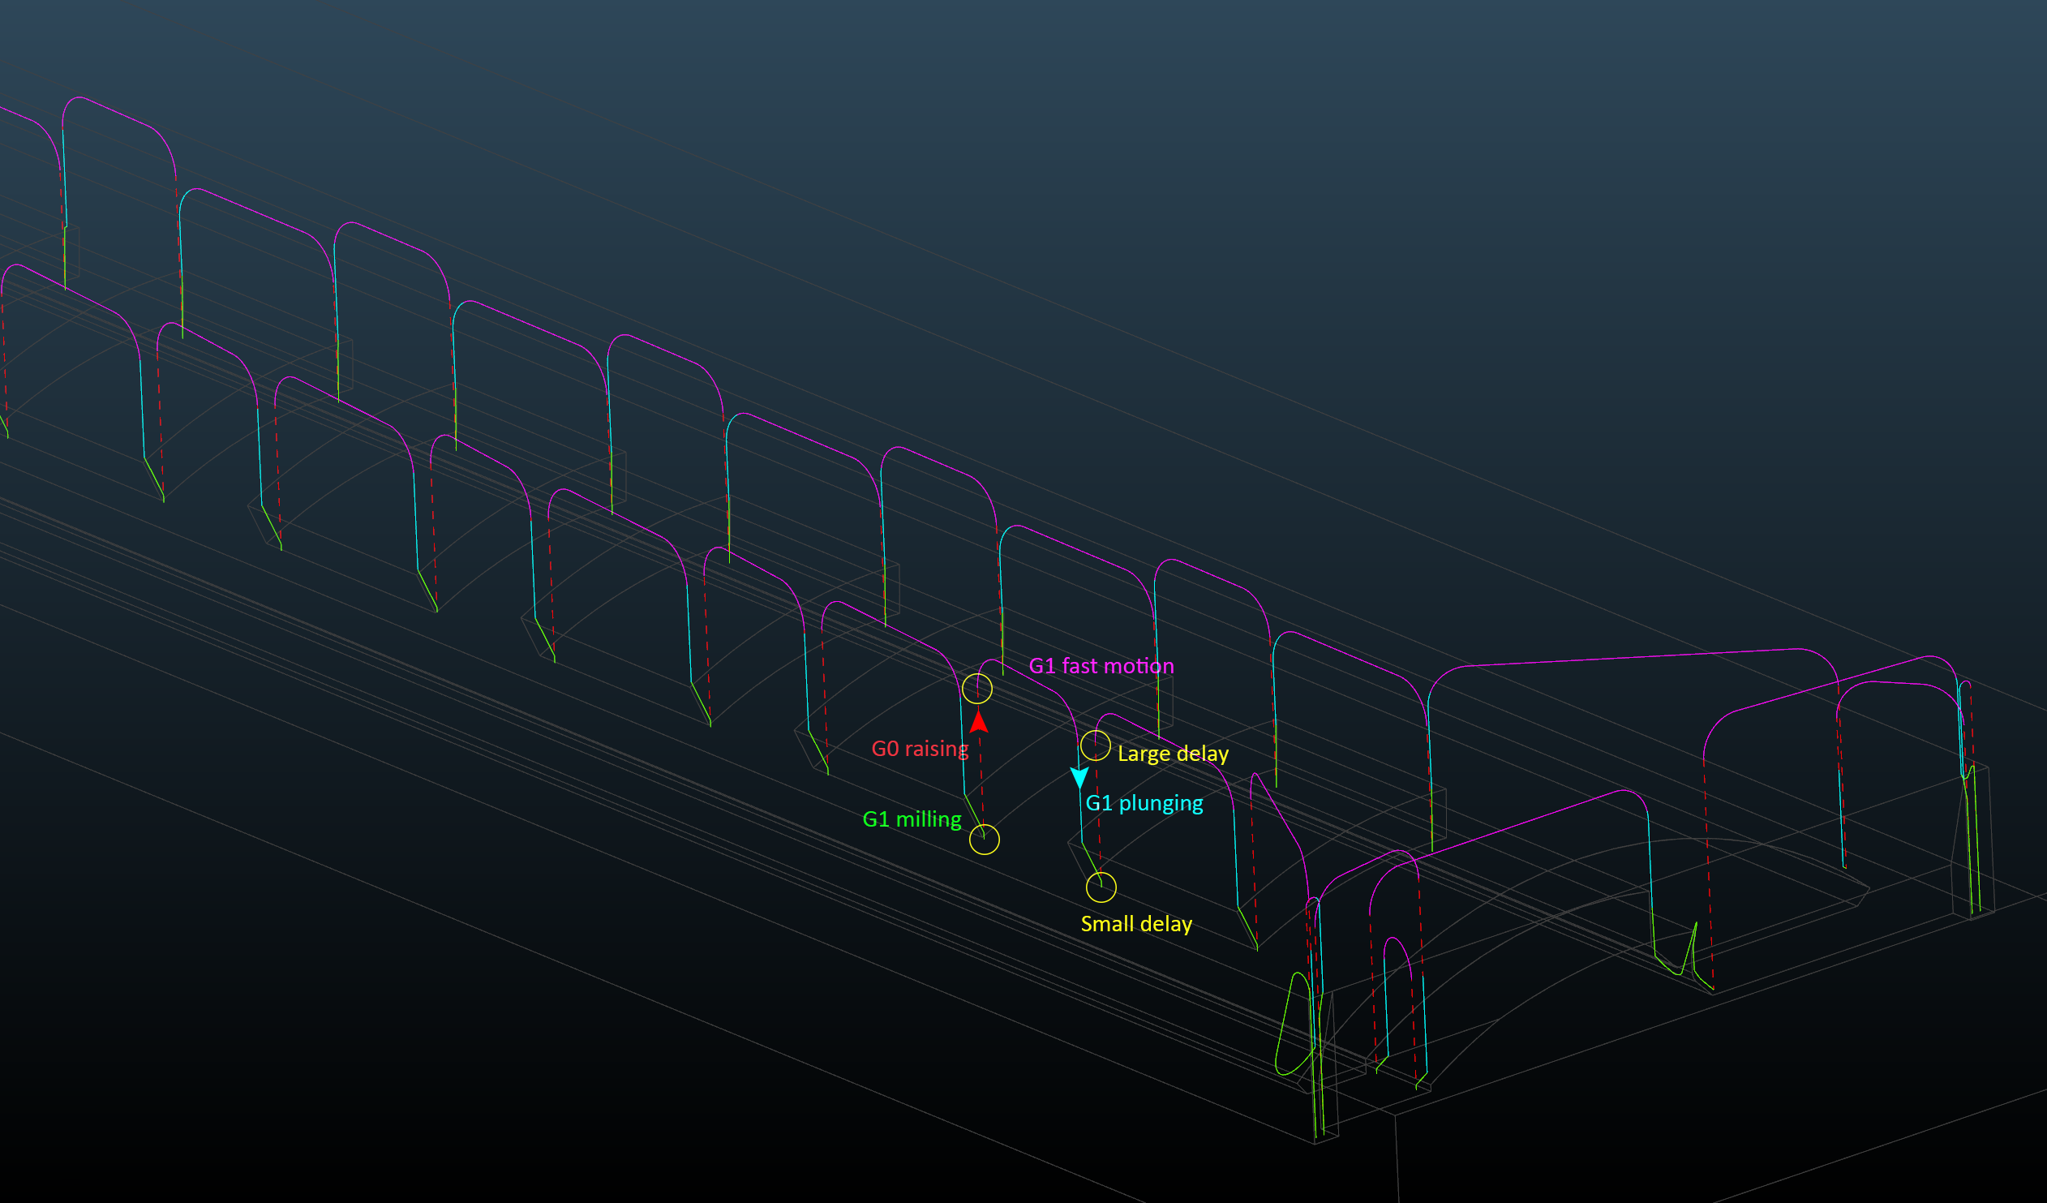Click the 'G0 raising' red label
2047x1203 pixels.
[x=920, y=748]
